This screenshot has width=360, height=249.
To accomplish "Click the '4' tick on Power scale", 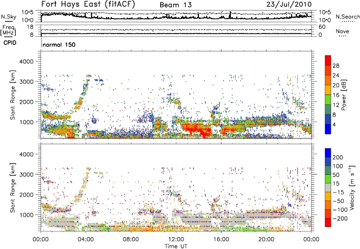I will pos(334,124).
